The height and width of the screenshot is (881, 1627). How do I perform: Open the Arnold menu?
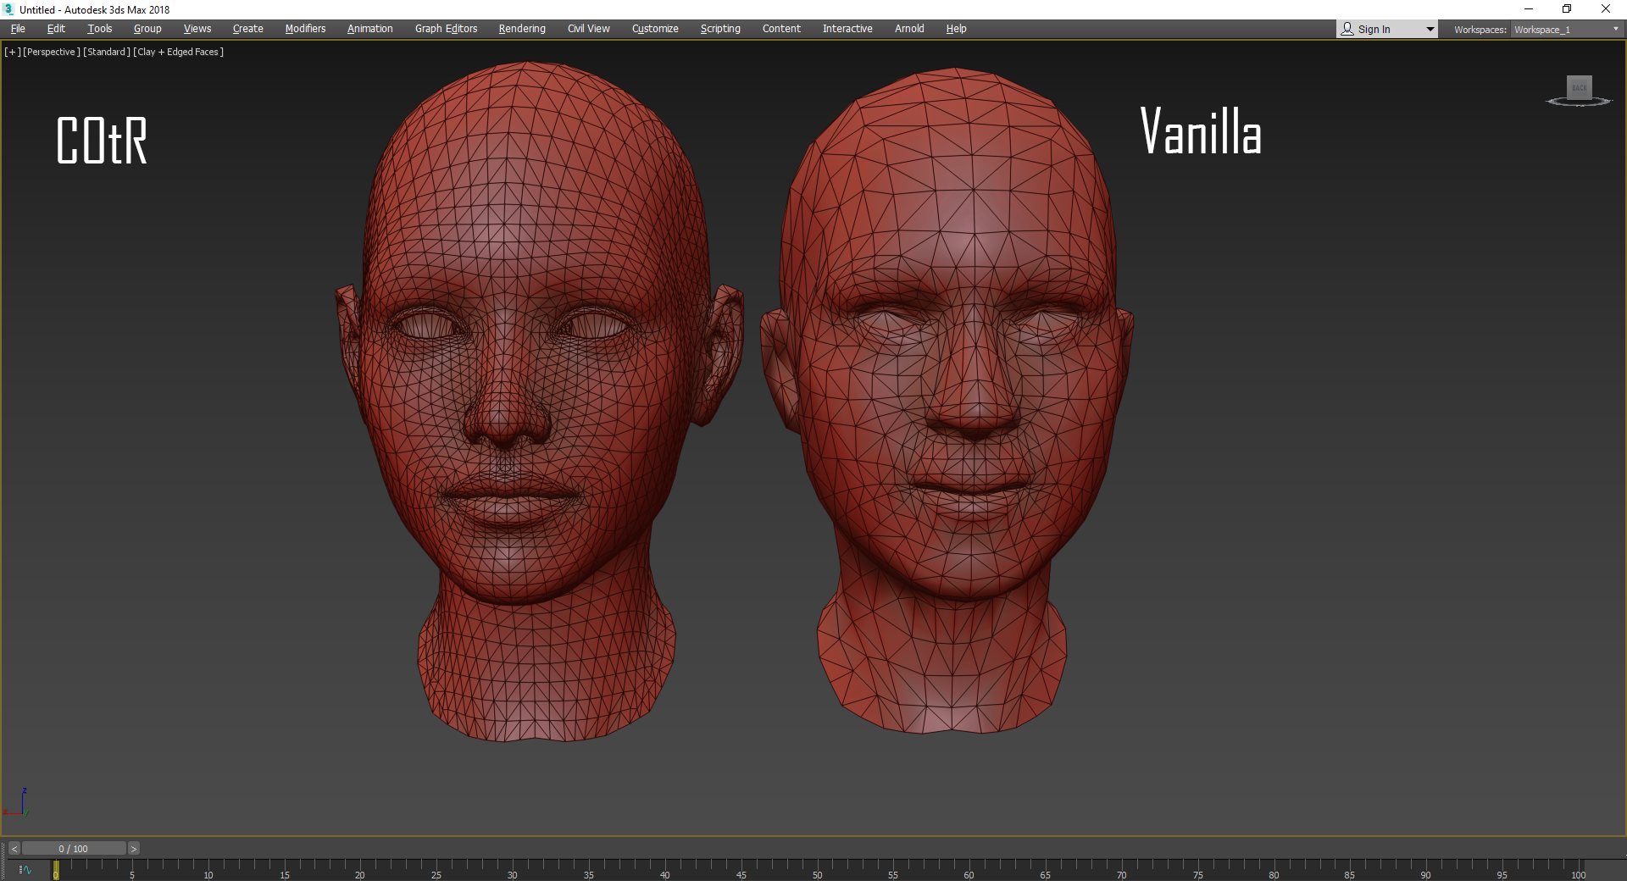pos(909,29)
